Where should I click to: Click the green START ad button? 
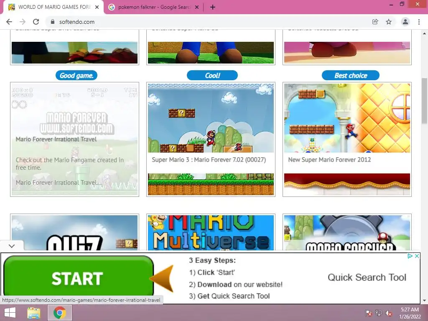coord(79,276)
